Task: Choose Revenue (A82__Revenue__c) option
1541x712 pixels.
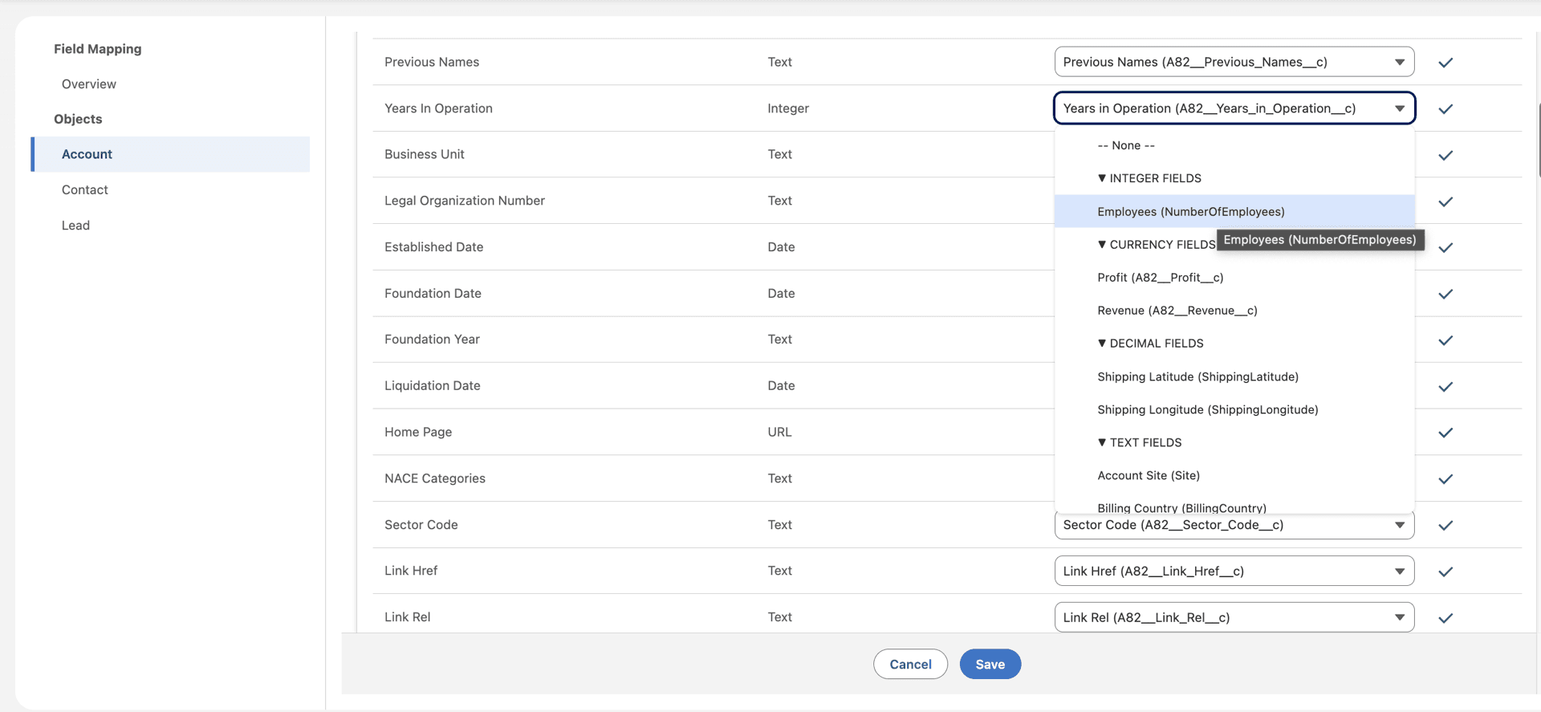Action: (1234, 311)
